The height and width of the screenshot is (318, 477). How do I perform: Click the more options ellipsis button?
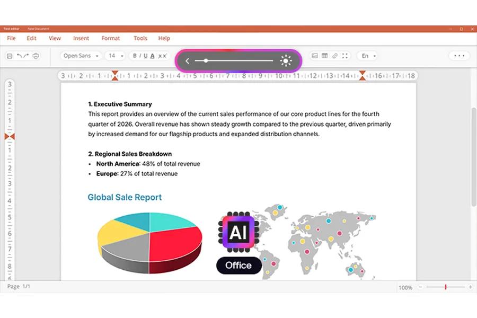tap(459, 56)
